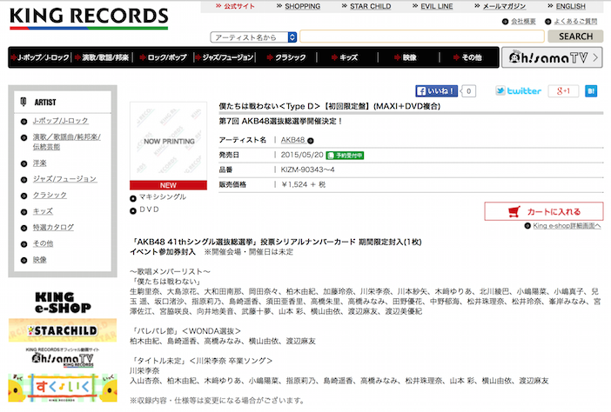Open the h!sama TV banner in navigation
611x412 pixels.
pyautogui.click(x=552, y=57)
